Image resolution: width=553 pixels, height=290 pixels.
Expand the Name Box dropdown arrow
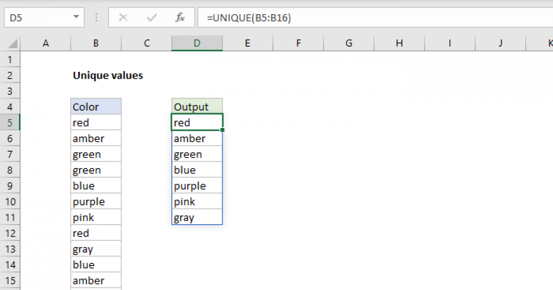(x=76, y=18)
